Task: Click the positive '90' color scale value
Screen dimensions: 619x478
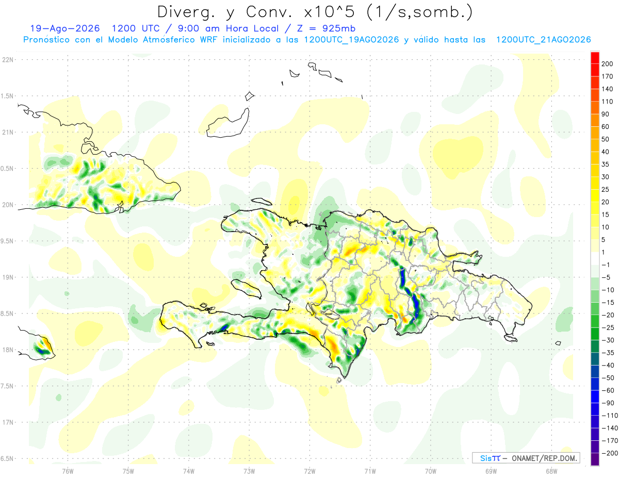Action: [606, 114]
